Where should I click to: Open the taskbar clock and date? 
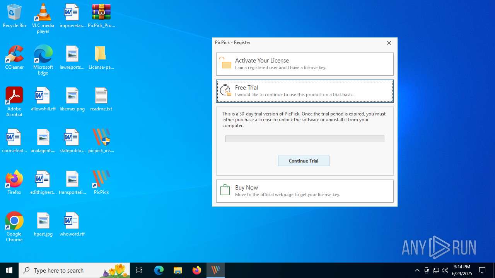462,270
